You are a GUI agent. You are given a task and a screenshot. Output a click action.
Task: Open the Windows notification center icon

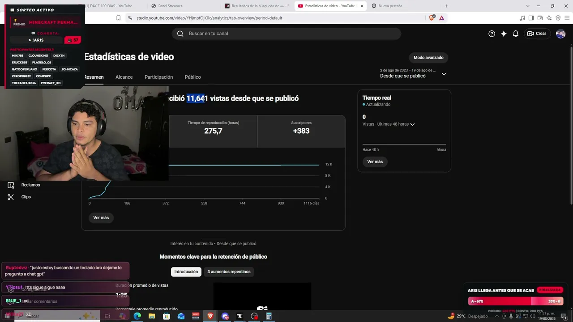(564, 316)
